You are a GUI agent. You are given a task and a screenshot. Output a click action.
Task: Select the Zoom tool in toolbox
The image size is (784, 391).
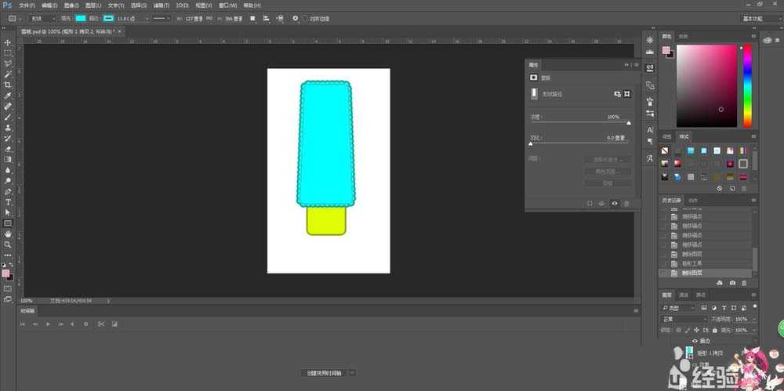(x=8, y=244)
